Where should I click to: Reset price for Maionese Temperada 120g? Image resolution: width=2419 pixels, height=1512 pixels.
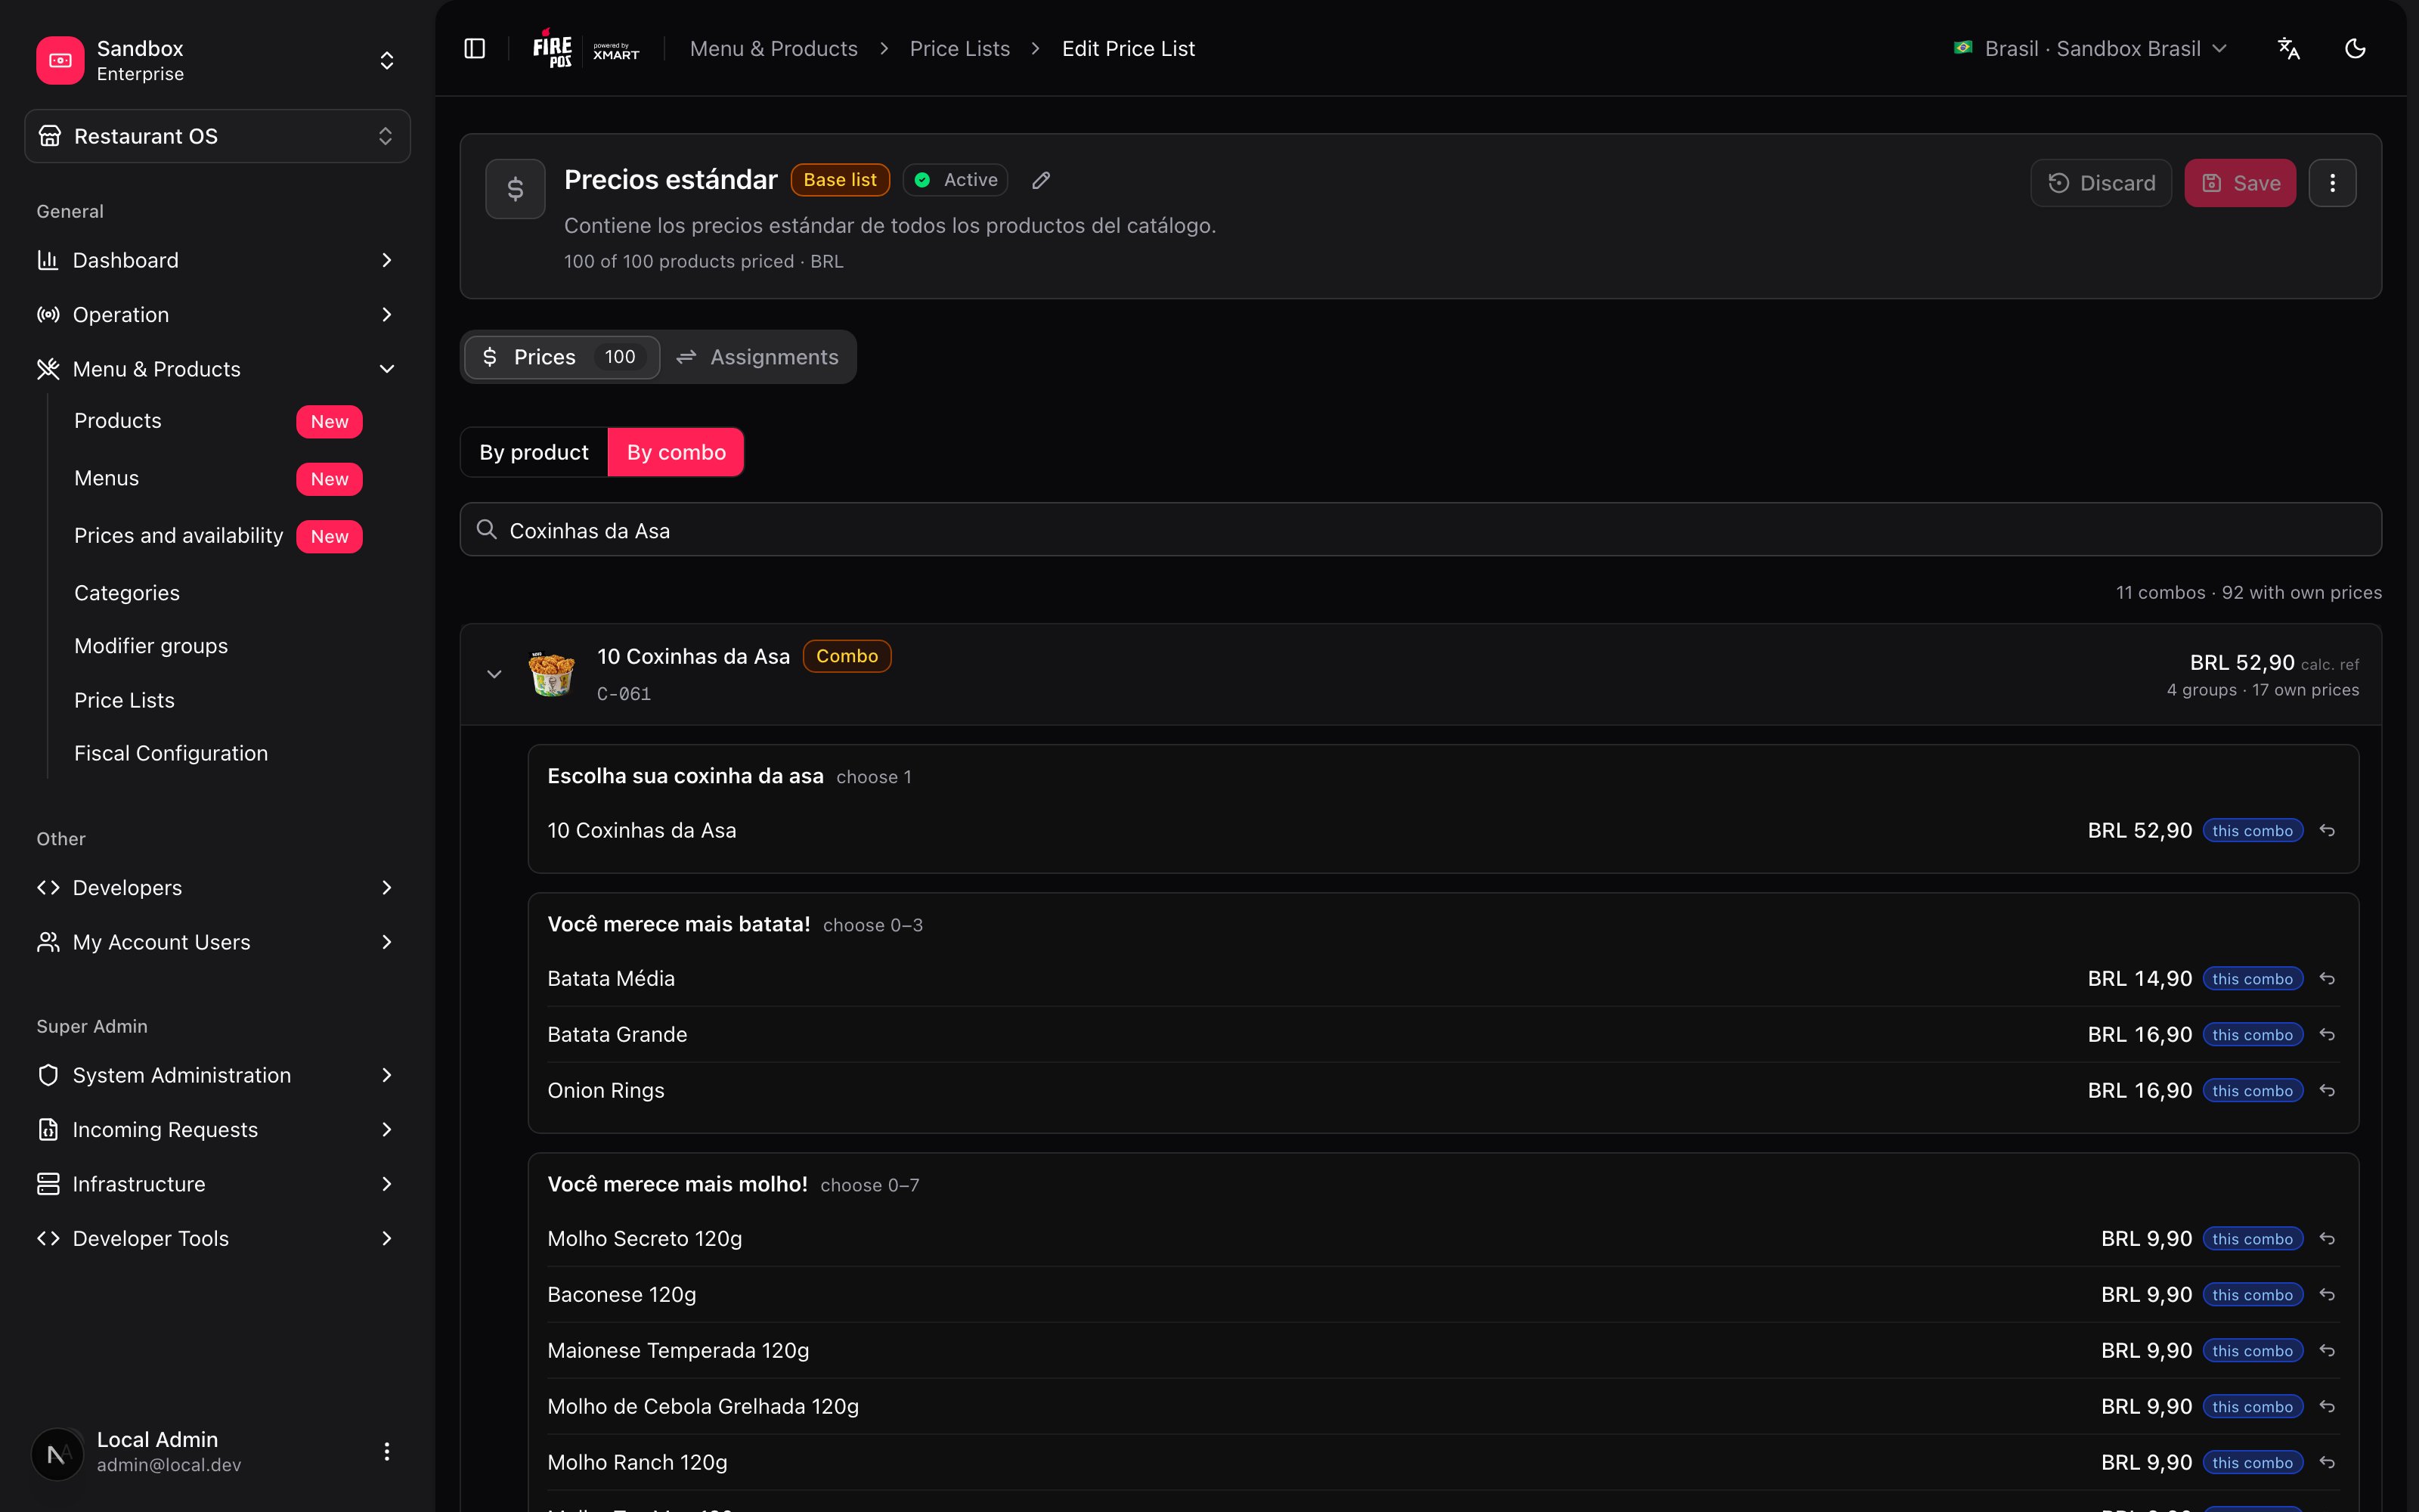[2327, 1351]
